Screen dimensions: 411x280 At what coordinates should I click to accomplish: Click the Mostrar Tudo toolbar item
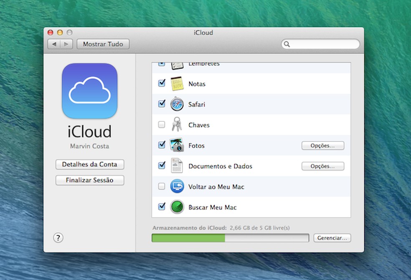point(103,44)
